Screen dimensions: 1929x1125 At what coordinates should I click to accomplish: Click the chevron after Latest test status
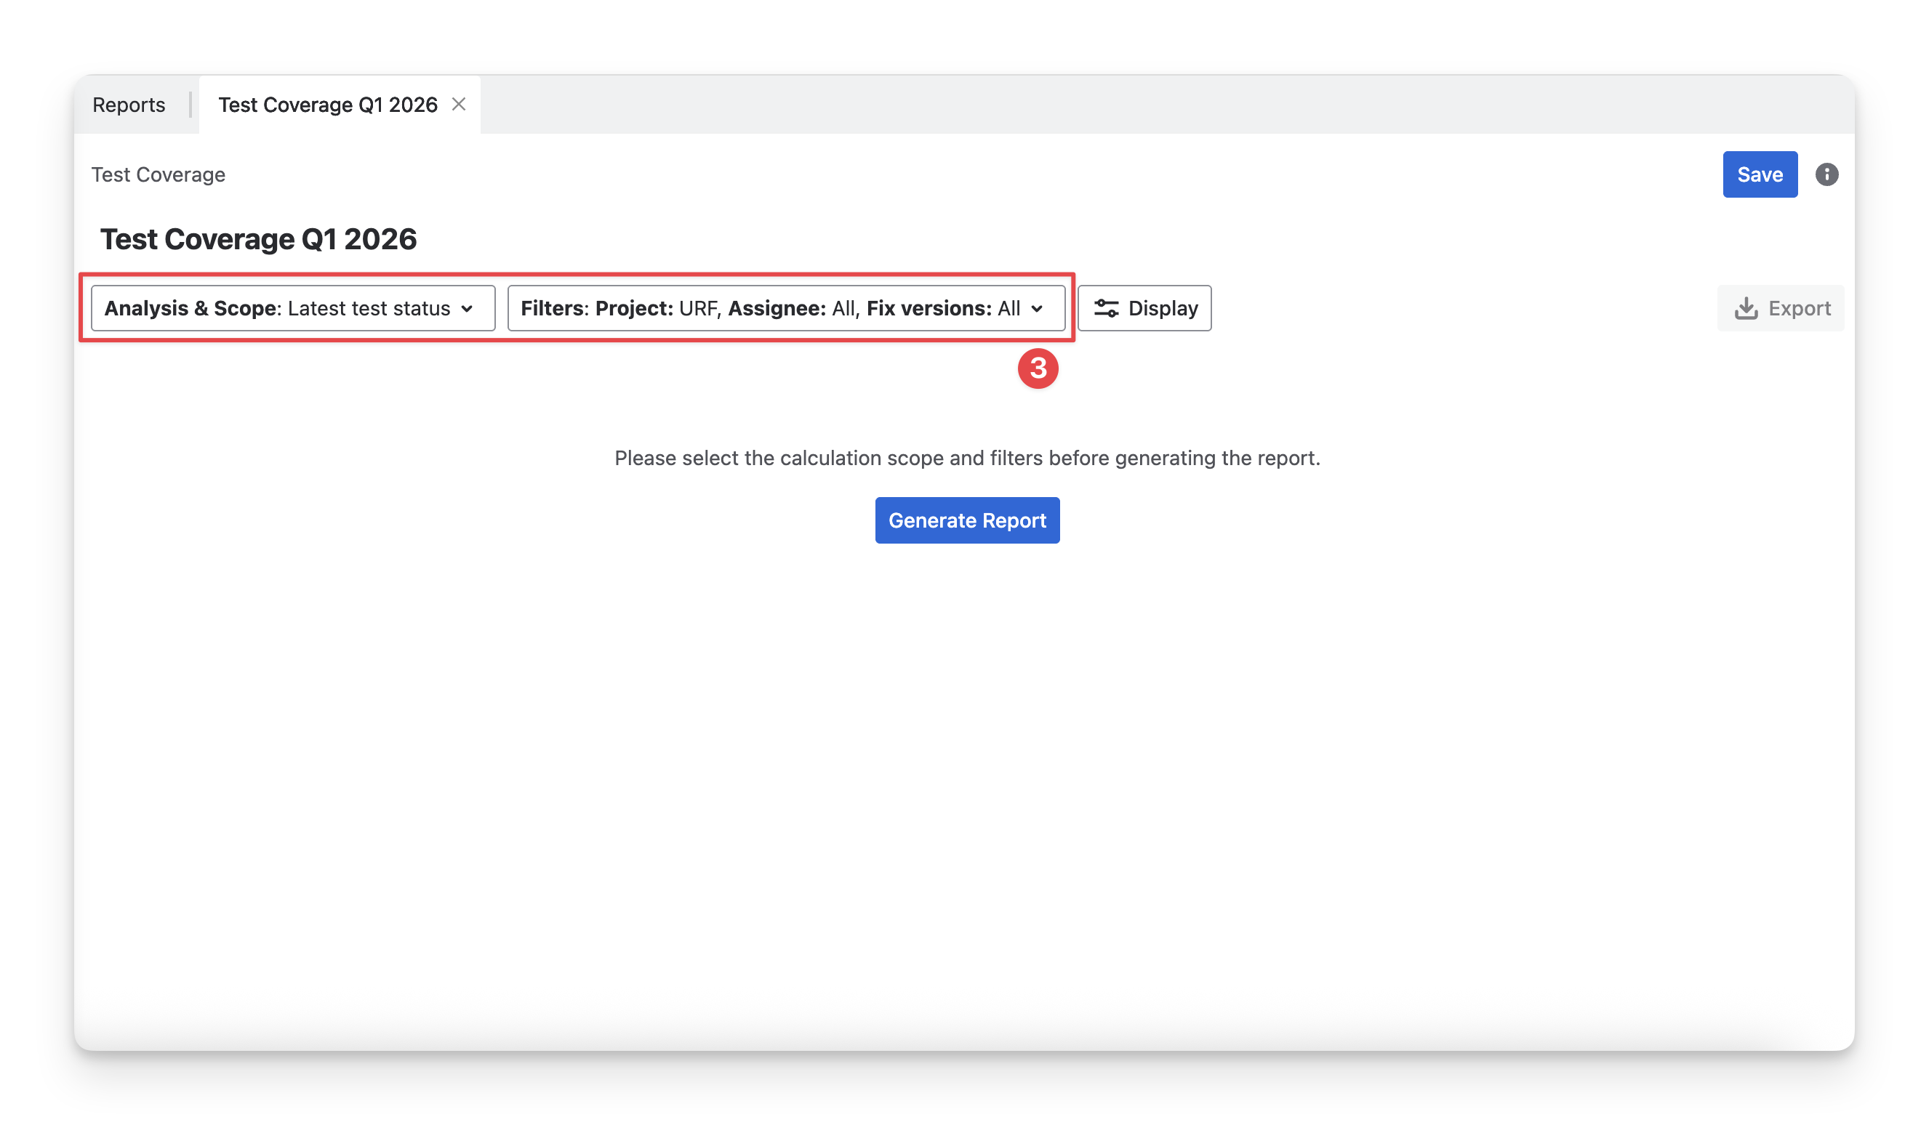[467, 309]
